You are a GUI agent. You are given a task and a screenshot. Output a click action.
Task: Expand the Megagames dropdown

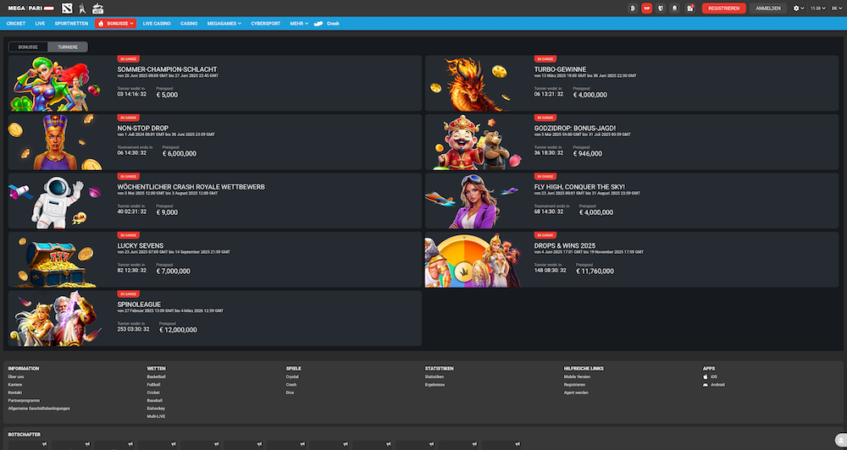tap(224, 24)
